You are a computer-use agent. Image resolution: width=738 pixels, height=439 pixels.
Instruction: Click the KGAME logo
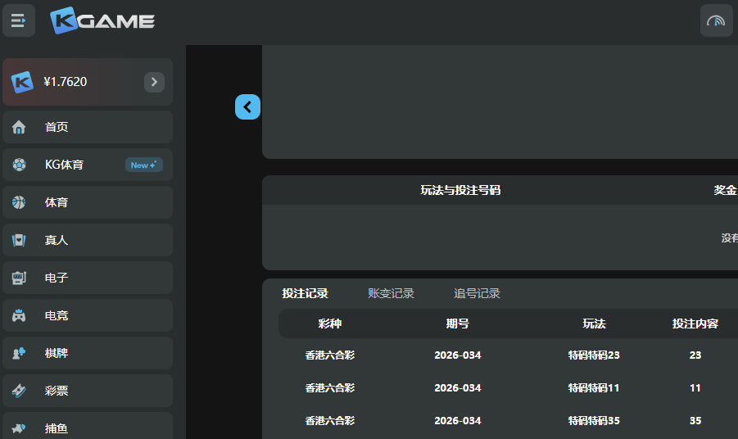point(102,20)
